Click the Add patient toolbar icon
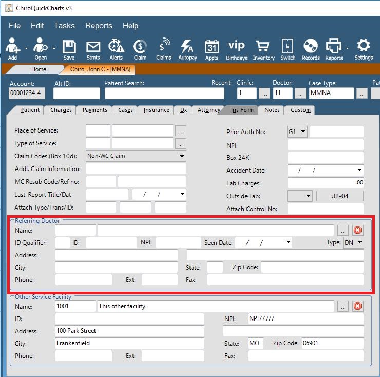The width and height of the screenshot is (380, 377). [x=13, y=48]
